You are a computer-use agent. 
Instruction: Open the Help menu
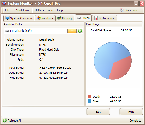tap(60, 10)
